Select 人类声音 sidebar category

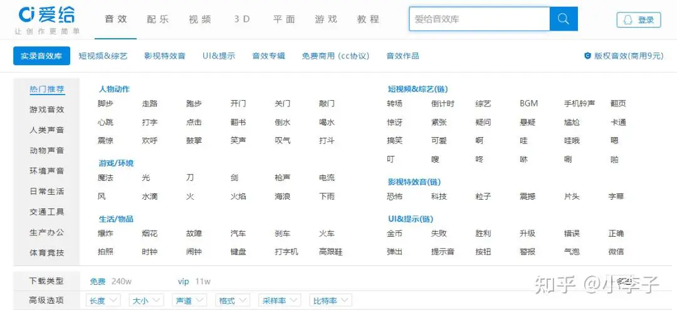point(47,130)
